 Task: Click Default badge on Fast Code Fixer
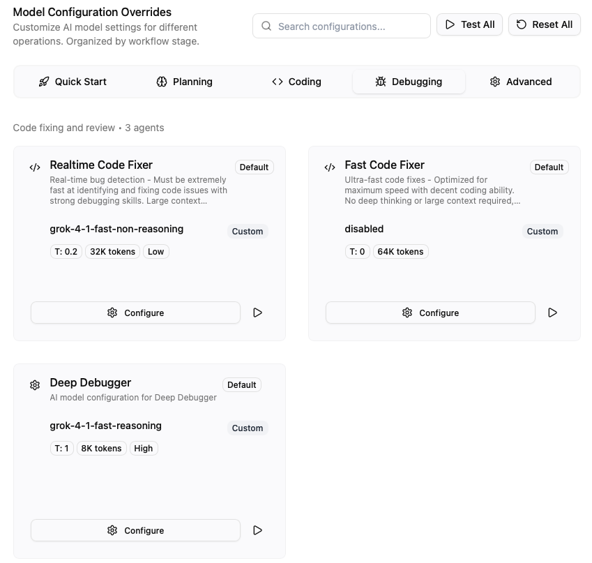[x=549, y=167]
